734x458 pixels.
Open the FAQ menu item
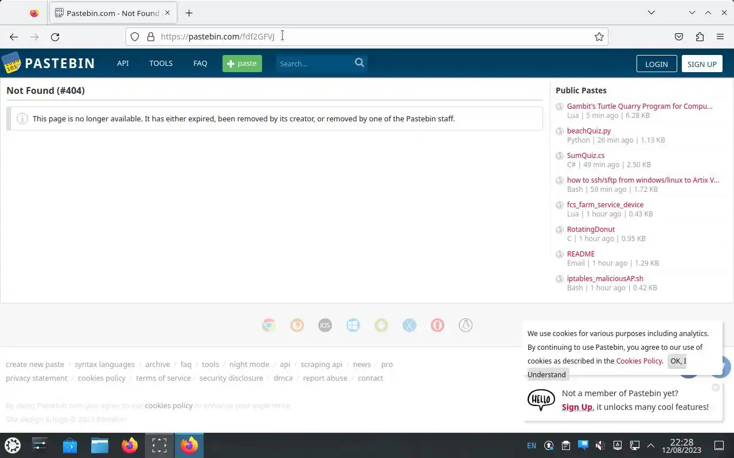coord(200,64)
